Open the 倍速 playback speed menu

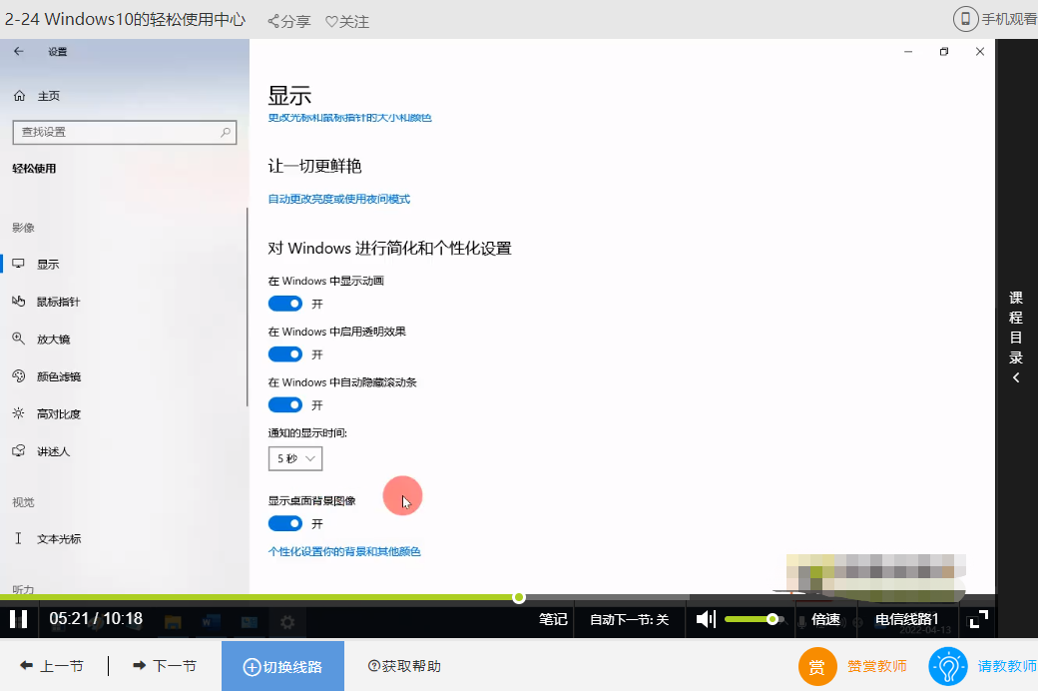(825, 619)
